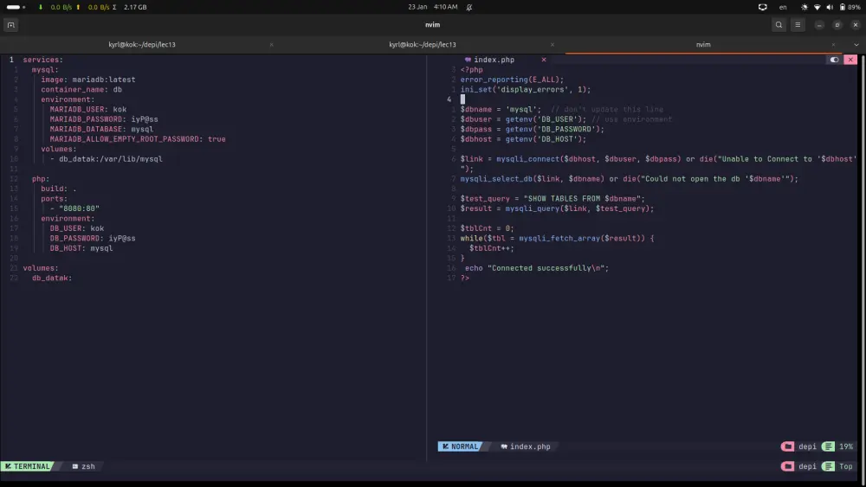The image size is (866, 487).
Task: Click the Wi-Fi icon in the system tray
Action: [817, 7]
